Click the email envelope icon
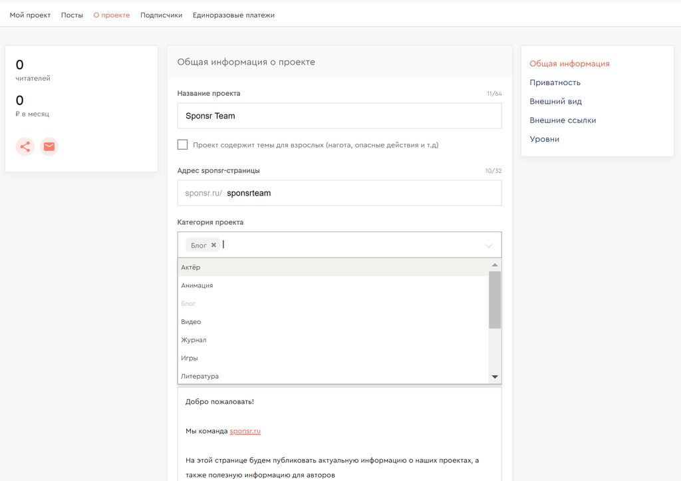681x481 pixels. [49, 147]
